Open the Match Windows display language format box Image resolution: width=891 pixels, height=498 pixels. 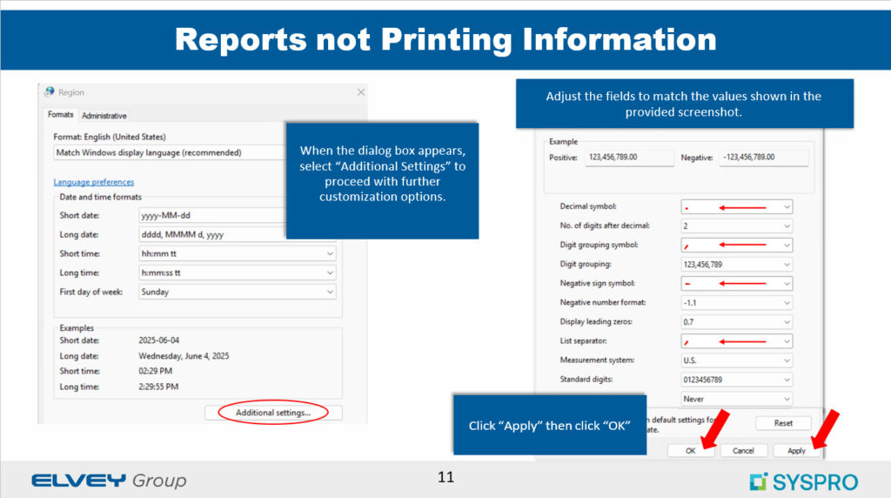click(x=170, y=152)
